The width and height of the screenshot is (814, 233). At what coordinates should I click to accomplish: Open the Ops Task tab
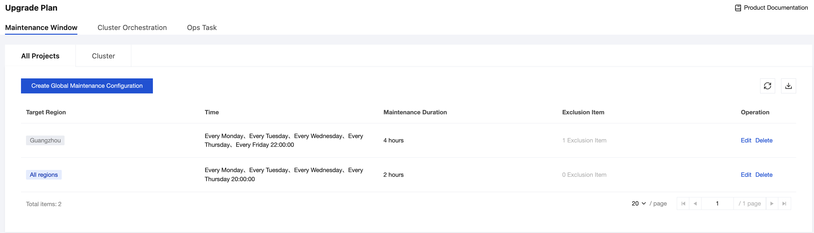pos(201,27)
